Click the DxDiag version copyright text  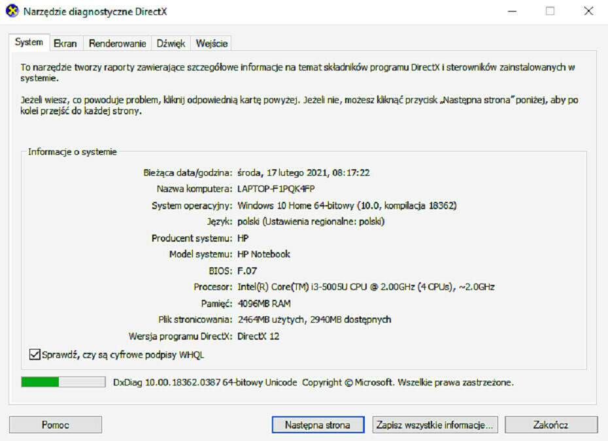pos(313,382)
